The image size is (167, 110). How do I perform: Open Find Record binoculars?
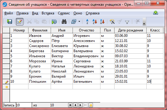64,22
